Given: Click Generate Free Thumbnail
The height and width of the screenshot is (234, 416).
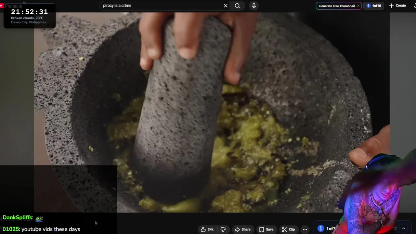Looking at the screenshot, I should coord(337,6).
